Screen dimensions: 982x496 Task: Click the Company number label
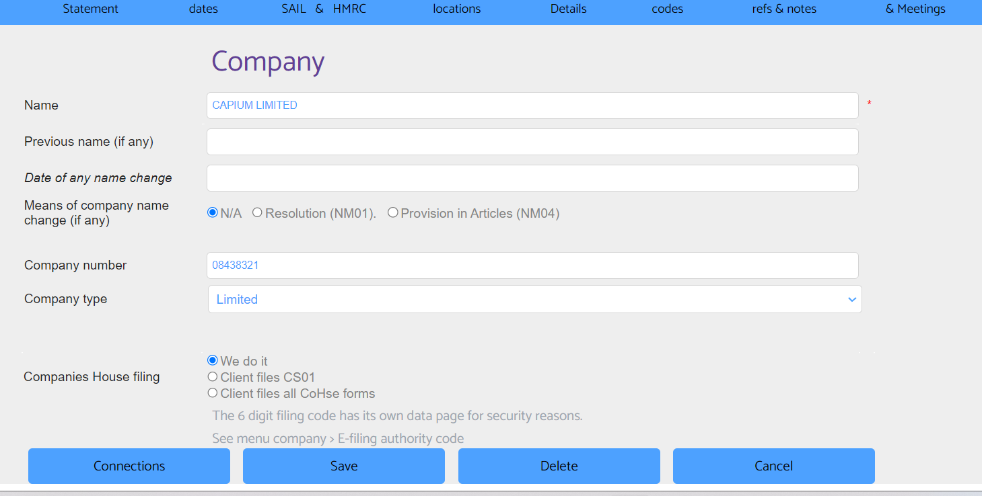75,265
